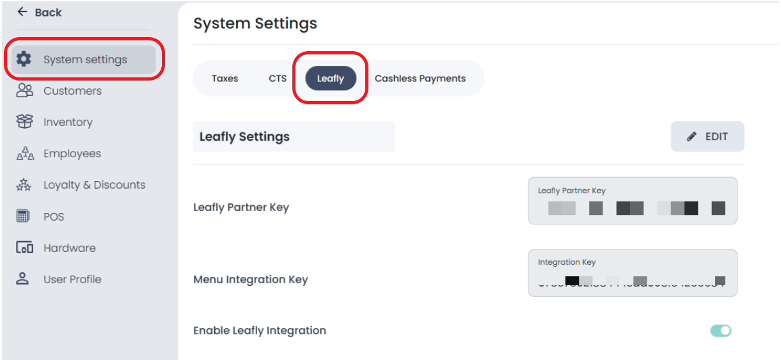Toggle Enable Leafly Integration switch
781x360 pixels.
(x=720, y=331)
